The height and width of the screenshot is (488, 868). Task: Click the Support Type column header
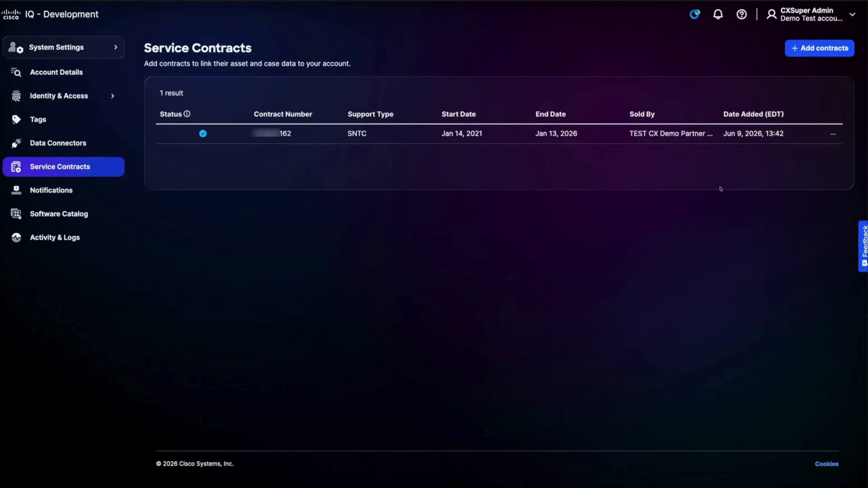pos(370,114)
